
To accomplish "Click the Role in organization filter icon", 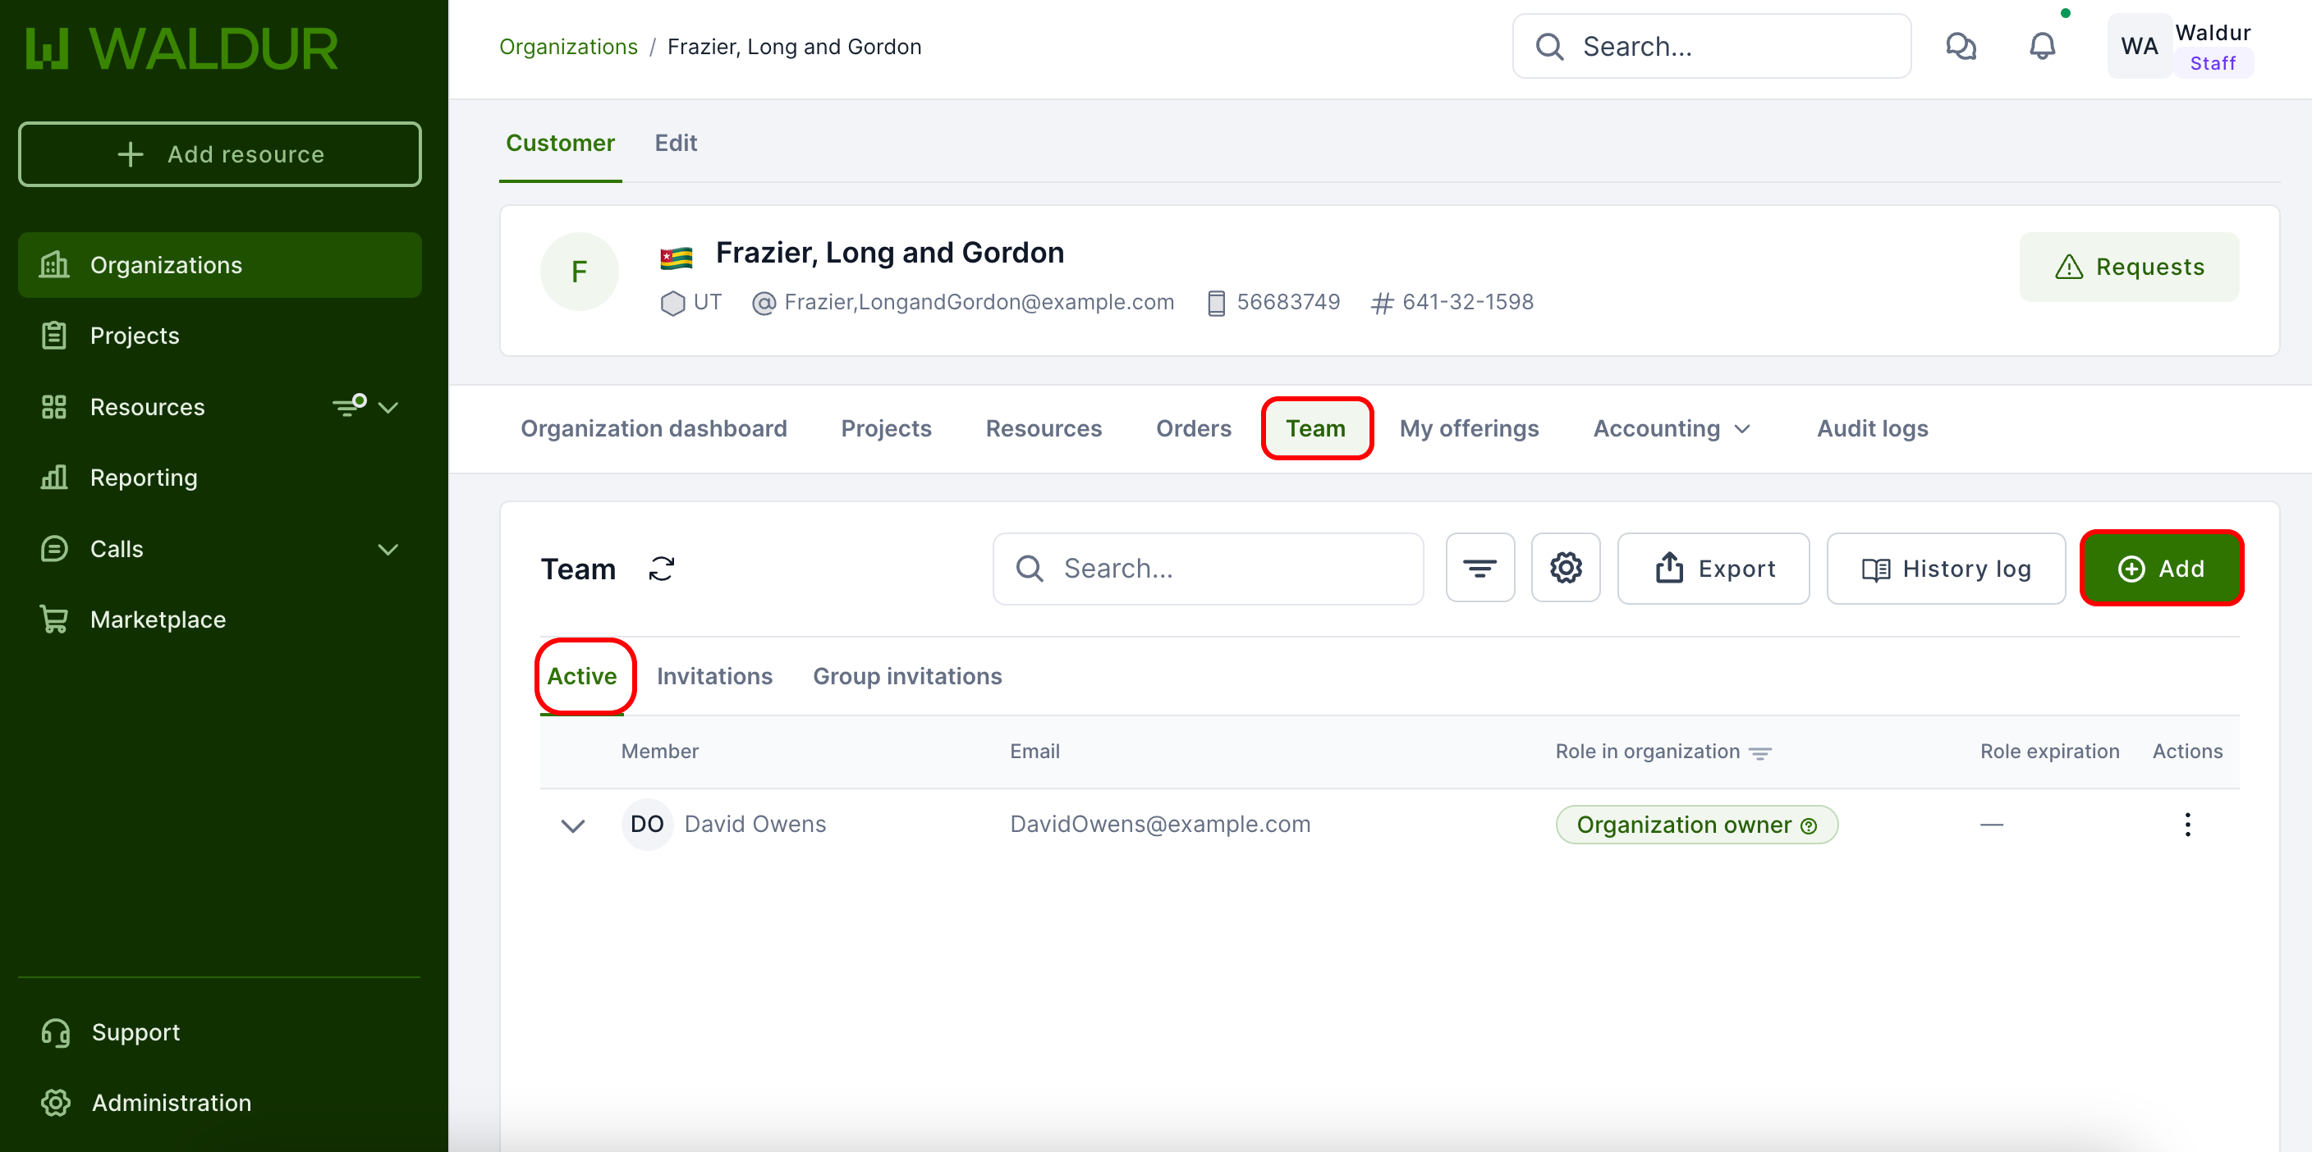I will coord(1760,754).
